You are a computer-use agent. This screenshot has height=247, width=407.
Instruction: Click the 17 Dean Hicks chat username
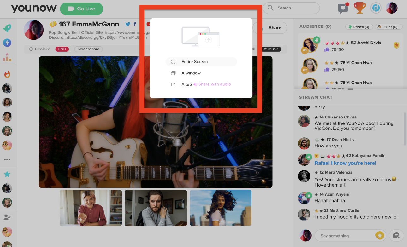coord(340,140)
